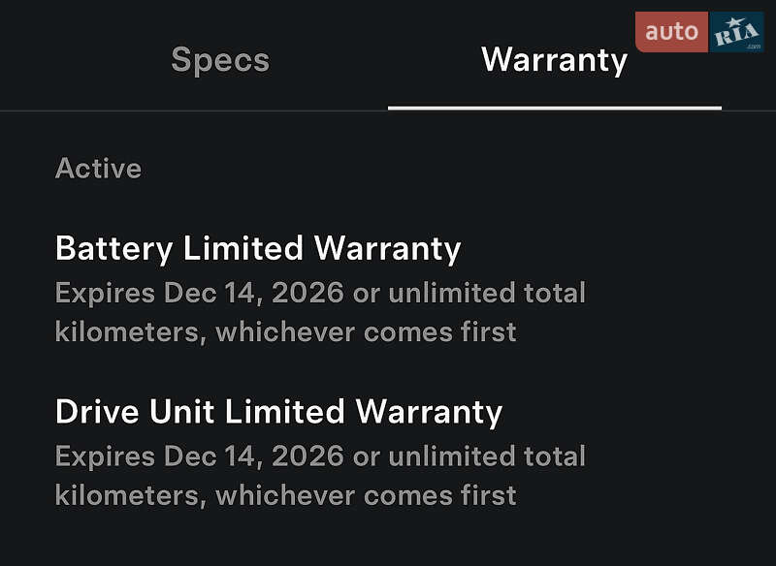776x566 pixels.
Task: Open Battery Limited Warranty entry
Action: (x=258, y=249)
